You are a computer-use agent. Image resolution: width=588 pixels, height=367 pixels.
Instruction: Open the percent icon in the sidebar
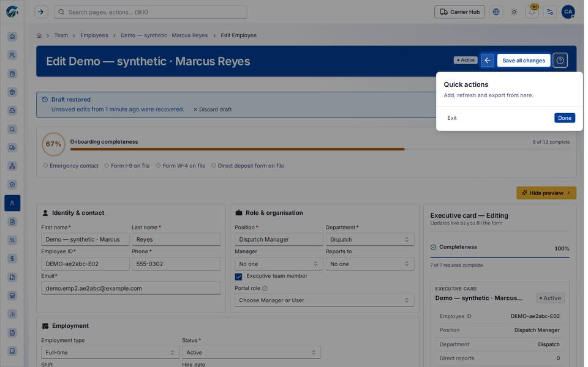coord(12,240)
